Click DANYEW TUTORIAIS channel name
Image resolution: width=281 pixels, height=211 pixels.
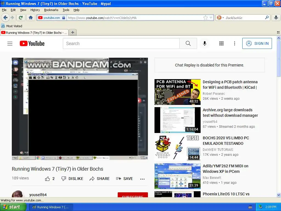[x=218, y=149]
